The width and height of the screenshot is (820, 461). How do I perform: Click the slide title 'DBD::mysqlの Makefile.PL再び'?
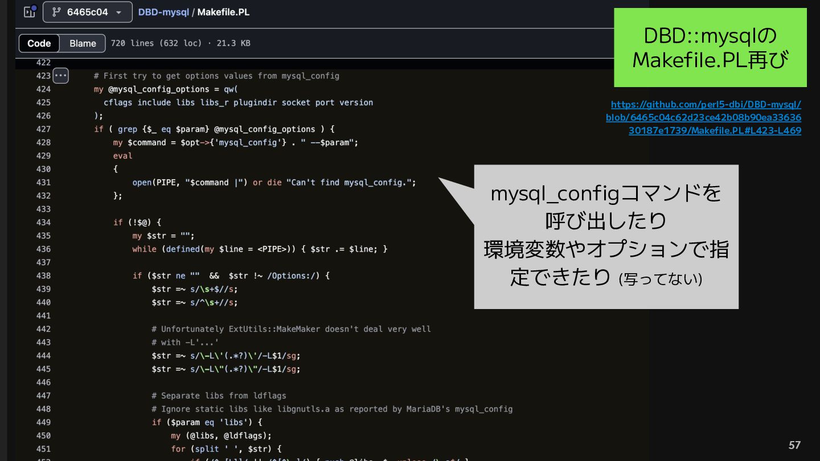coord(710,47)
